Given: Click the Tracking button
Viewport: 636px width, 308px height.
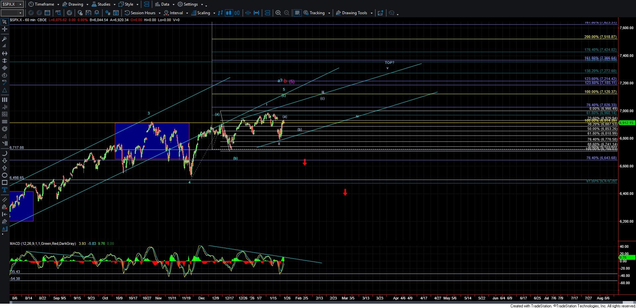Looking at the screenshot, I should [317, 13].
